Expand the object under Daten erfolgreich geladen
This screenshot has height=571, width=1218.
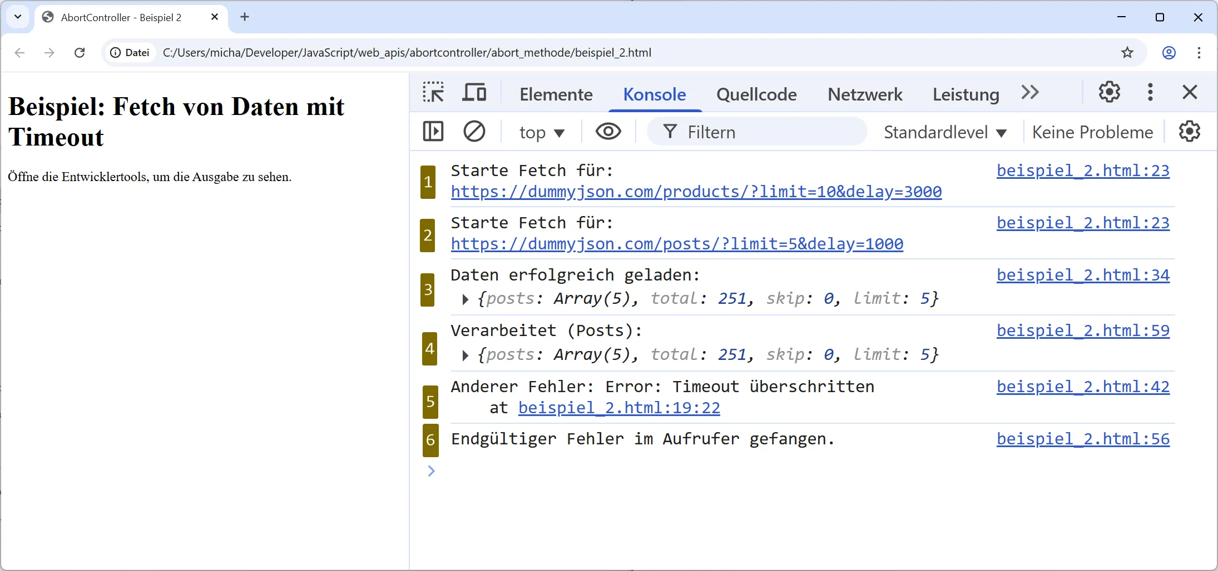tap(466, 299)
